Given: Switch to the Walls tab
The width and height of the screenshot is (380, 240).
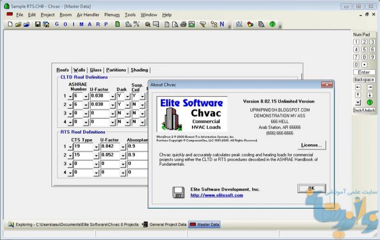Looking at the screenshot, I should (x=79, y=70).
